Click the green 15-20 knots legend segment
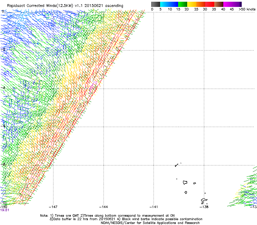 [183, 4]
